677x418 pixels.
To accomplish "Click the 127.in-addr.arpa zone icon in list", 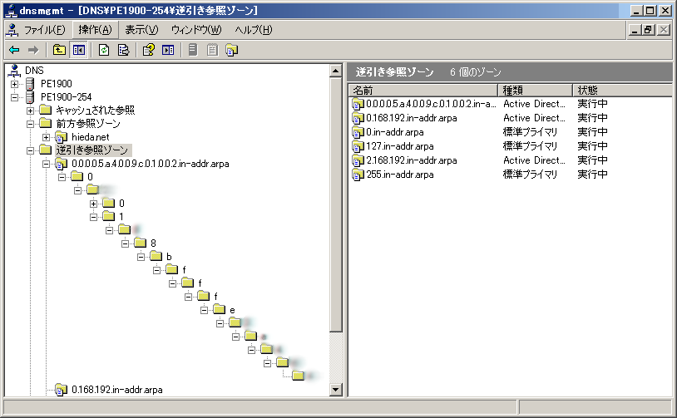I will pos(358,146).
